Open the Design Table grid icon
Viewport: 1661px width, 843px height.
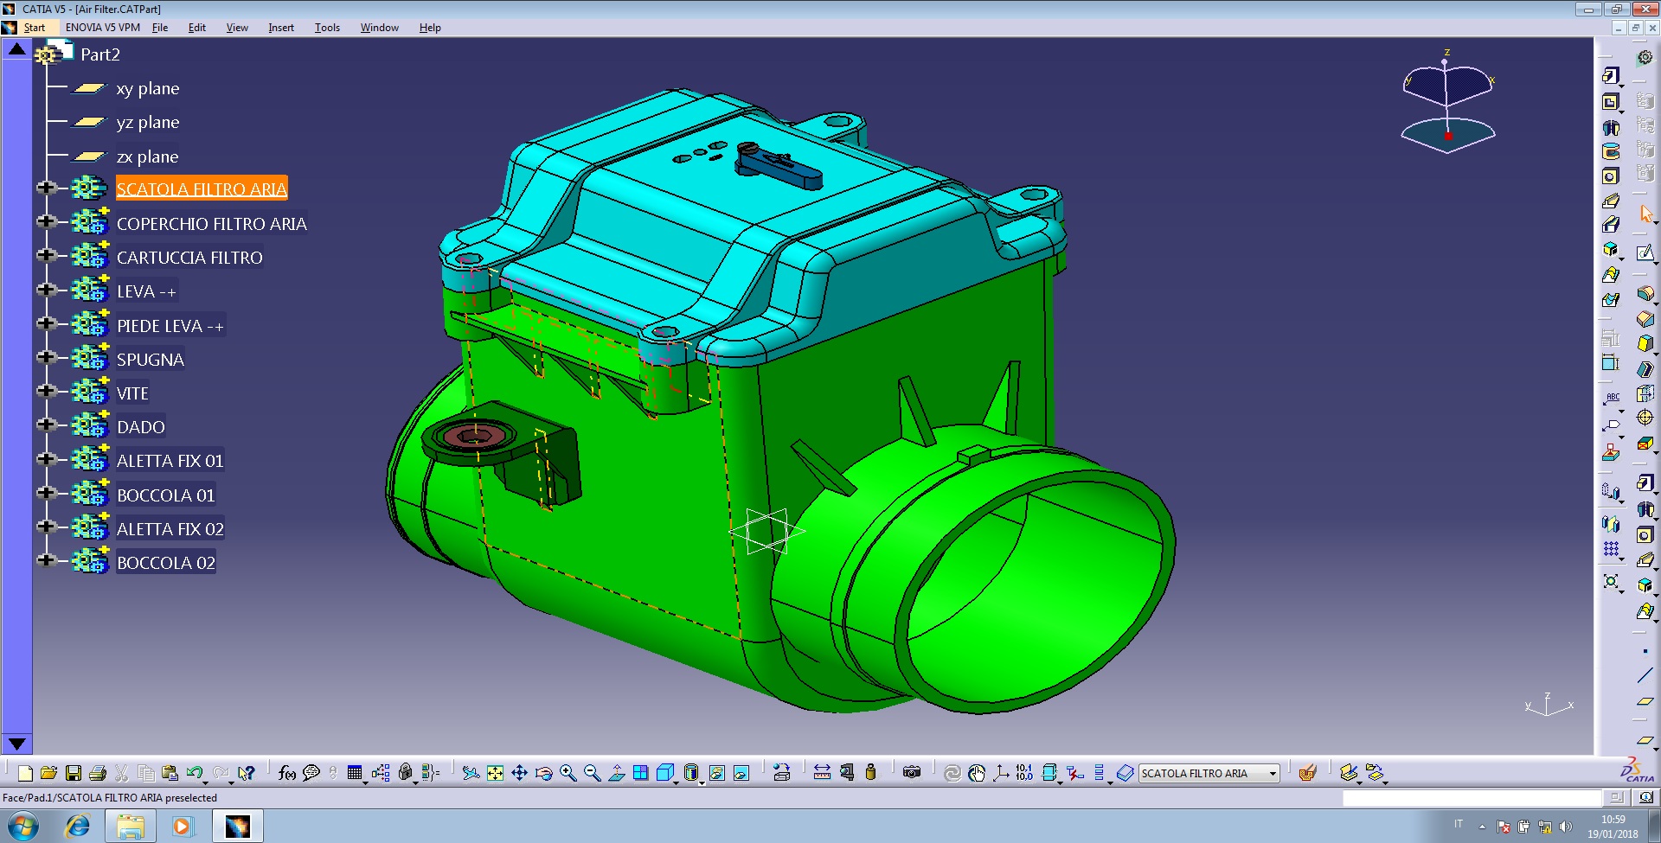355,773
